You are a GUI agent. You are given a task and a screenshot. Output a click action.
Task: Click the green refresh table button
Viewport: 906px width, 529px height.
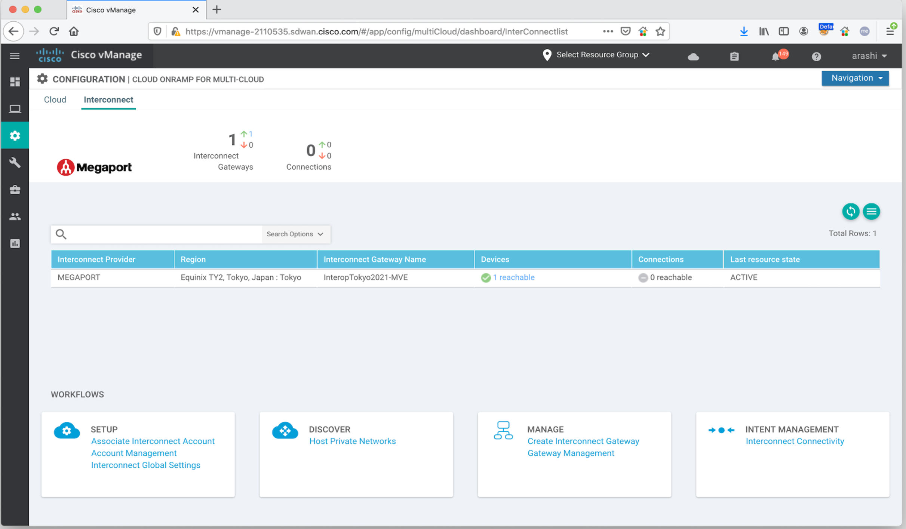click(x=850, y=212)
